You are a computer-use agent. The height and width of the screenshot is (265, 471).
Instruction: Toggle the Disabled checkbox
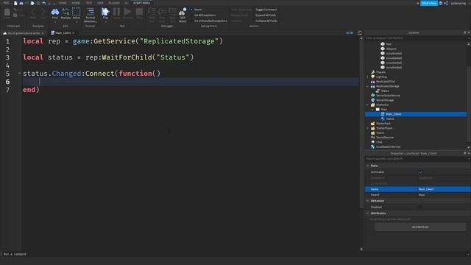420,207
